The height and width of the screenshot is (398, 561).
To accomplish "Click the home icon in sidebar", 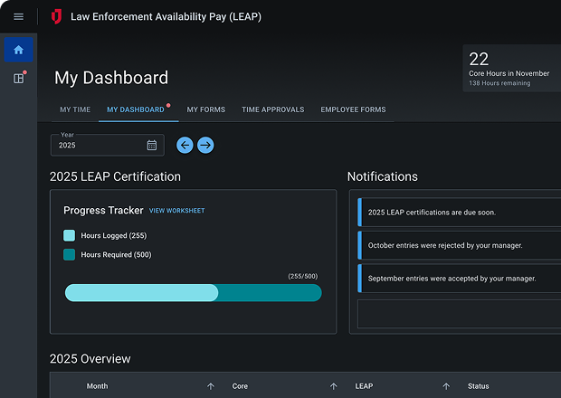I will 18,50.
